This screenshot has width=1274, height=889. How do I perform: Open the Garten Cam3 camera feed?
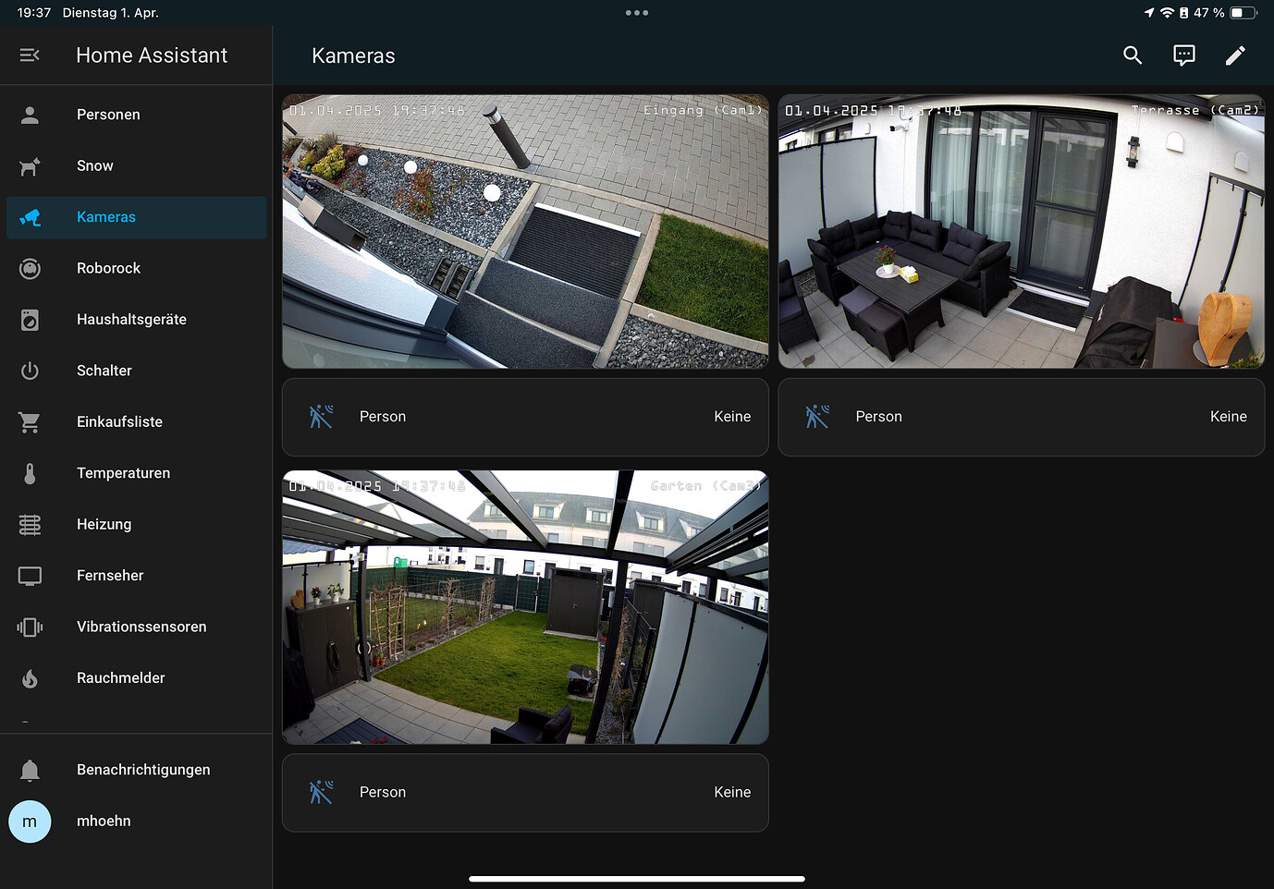[x=525, y=607]
